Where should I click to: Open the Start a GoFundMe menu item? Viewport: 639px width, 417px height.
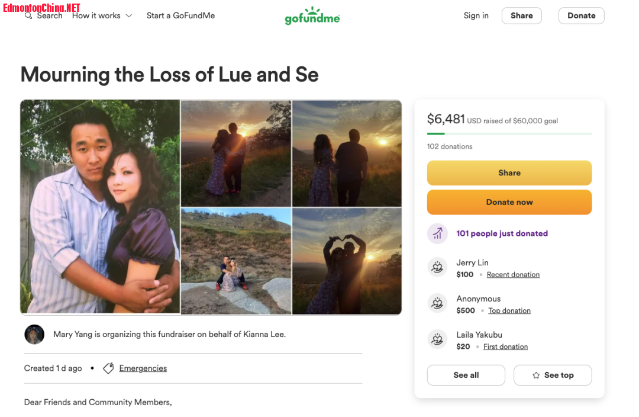coord(180,15)
